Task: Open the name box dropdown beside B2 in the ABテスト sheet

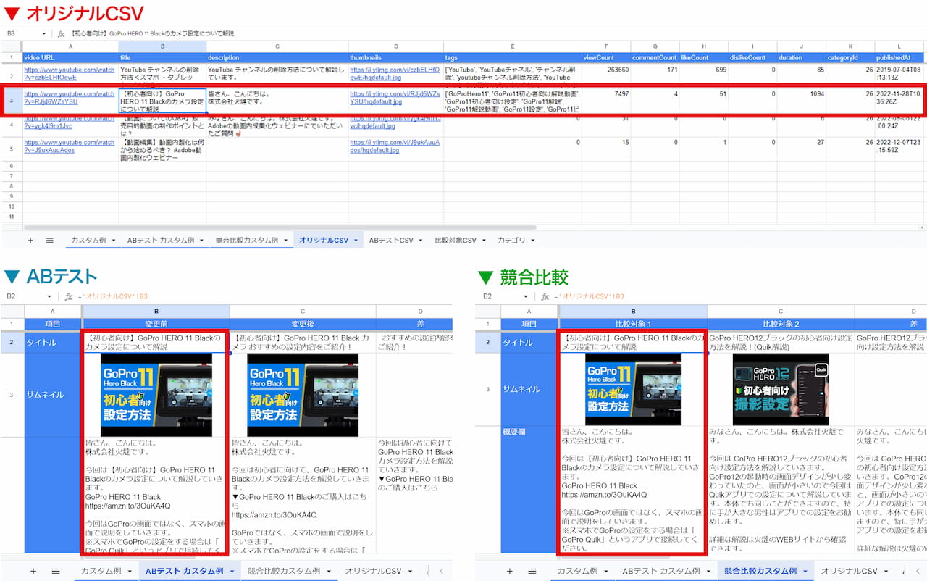Action: coord(49,296)
